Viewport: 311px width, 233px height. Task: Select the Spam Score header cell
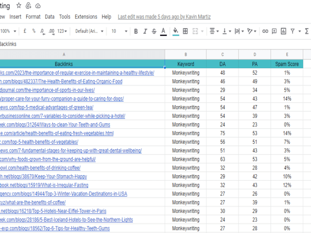287,64
